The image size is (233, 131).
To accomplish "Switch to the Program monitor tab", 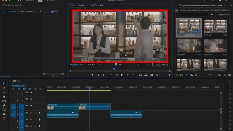I will pyautogui.click(x=97, y=5).
